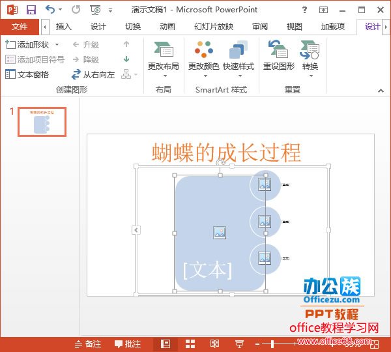Viewport: 391px width, 352px height.
Task: Collapse the ribbon with the caret
Action: [381, 91]
